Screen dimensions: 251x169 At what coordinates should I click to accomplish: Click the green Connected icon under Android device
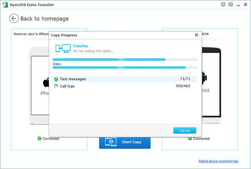pyautogui.click(x=190, y=138)
